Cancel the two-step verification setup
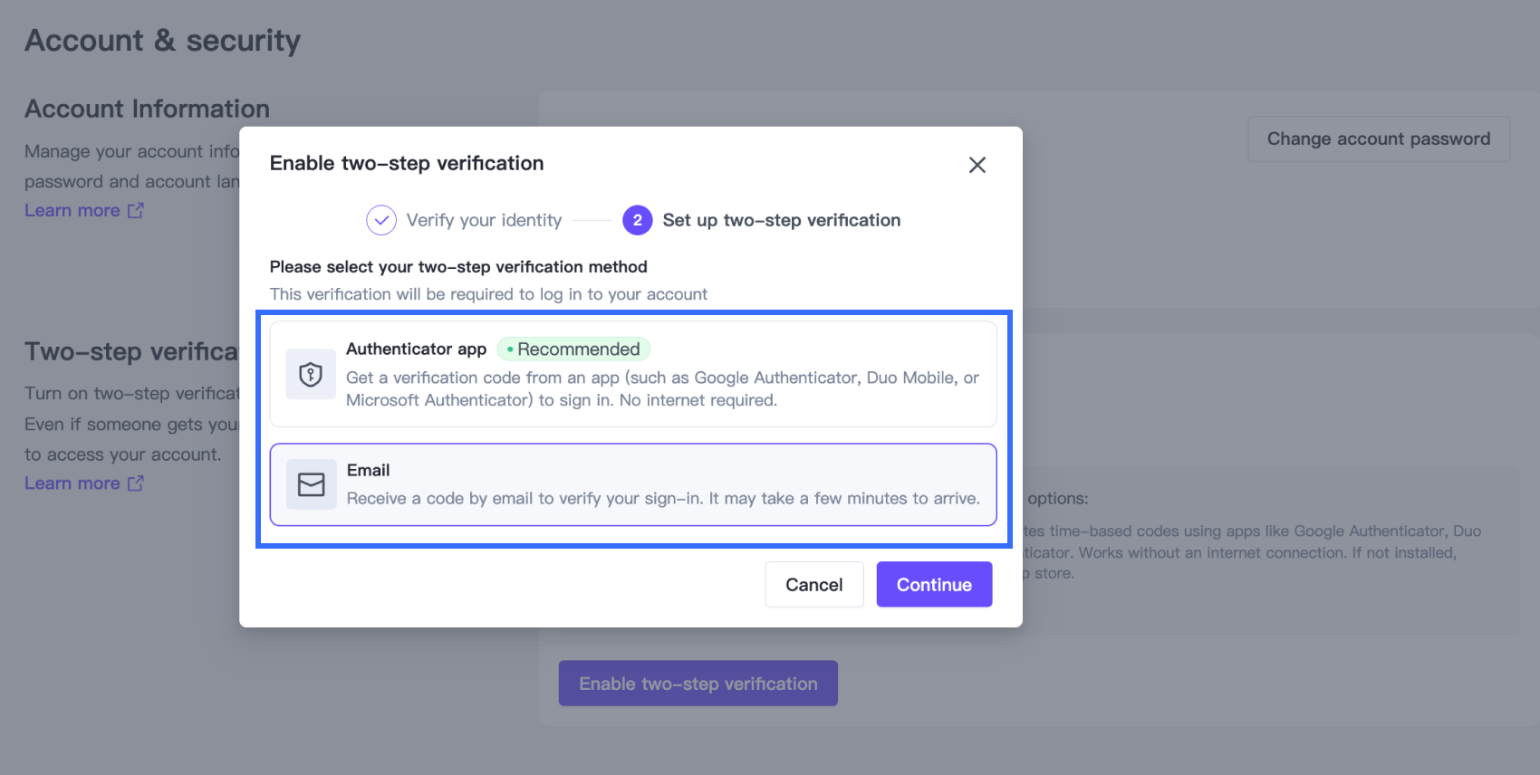Image resolution: width=1540 pixels, height=775 pixels. pyautogui.click(x=813, y=585)
